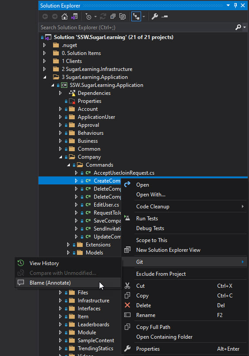Choose Open With... in the context menu

coord(184,195)
